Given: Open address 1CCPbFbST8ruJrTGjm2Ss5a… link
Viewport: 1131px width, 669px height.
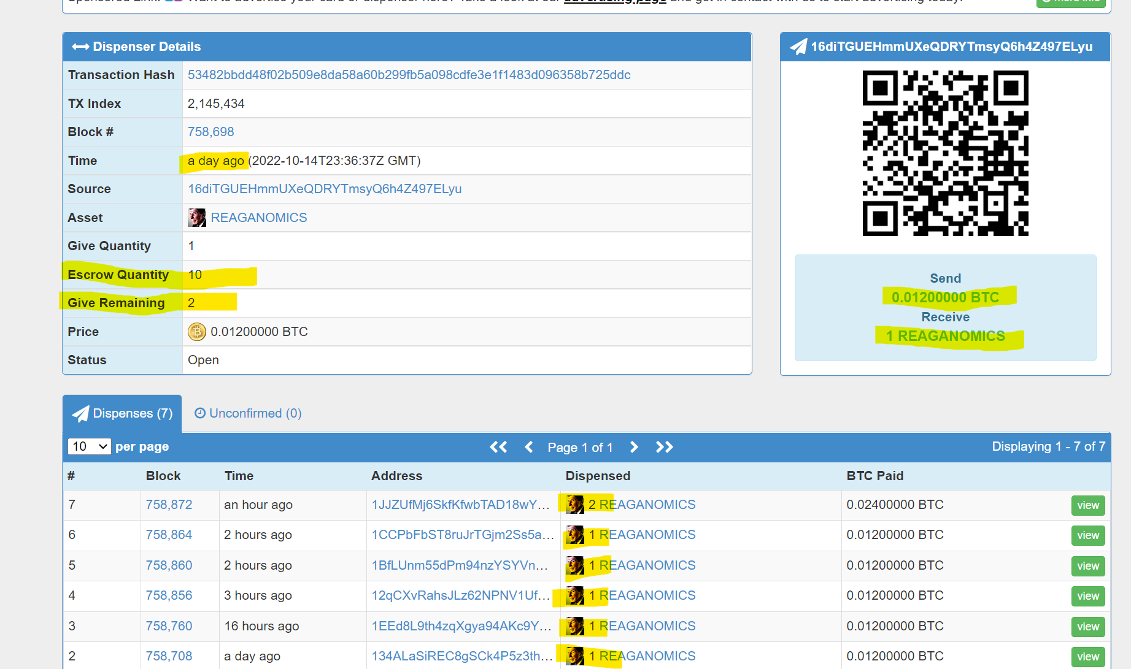Looking at the screenshot, I should coord(463,535).
